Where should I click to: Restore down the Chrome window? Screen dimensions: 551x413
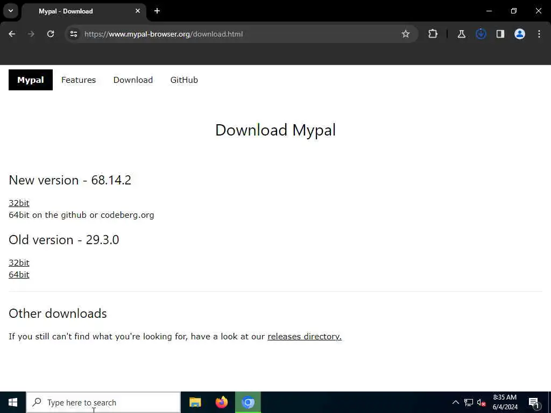coord(514,11)
